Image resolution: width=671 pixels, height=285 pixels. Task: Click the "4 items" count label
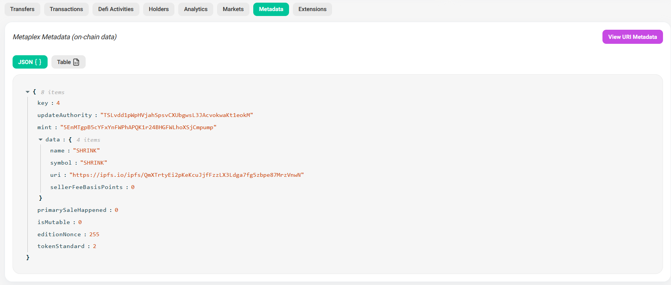pos(88,140)
